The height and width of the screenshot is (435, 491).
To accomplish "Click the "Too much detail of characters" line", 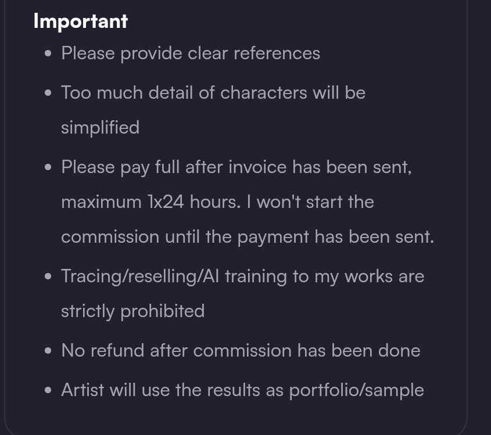I will coord(213,93).
